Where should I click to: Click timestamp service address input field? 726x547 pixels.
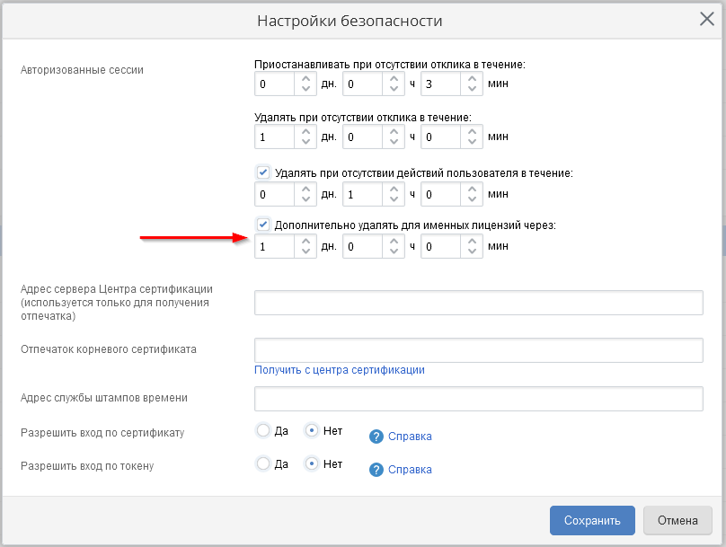(x=478, y=398)
